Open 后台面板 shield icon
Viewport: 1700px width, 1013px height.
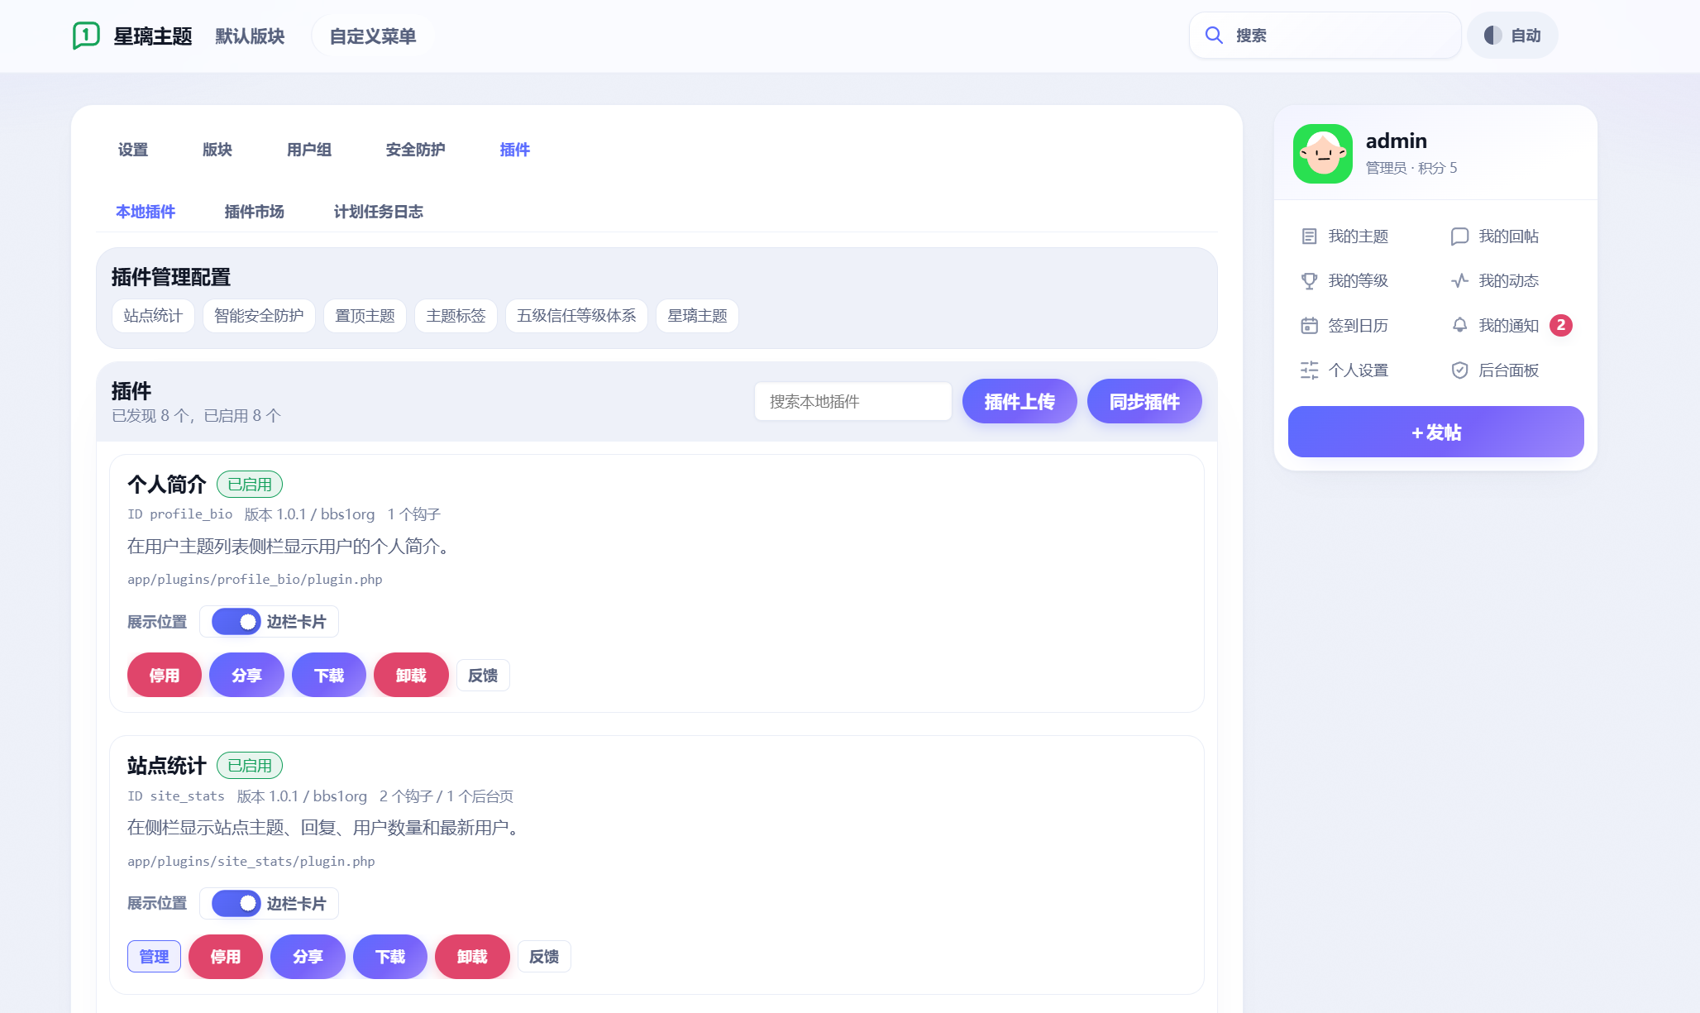tap(1459, 370)
